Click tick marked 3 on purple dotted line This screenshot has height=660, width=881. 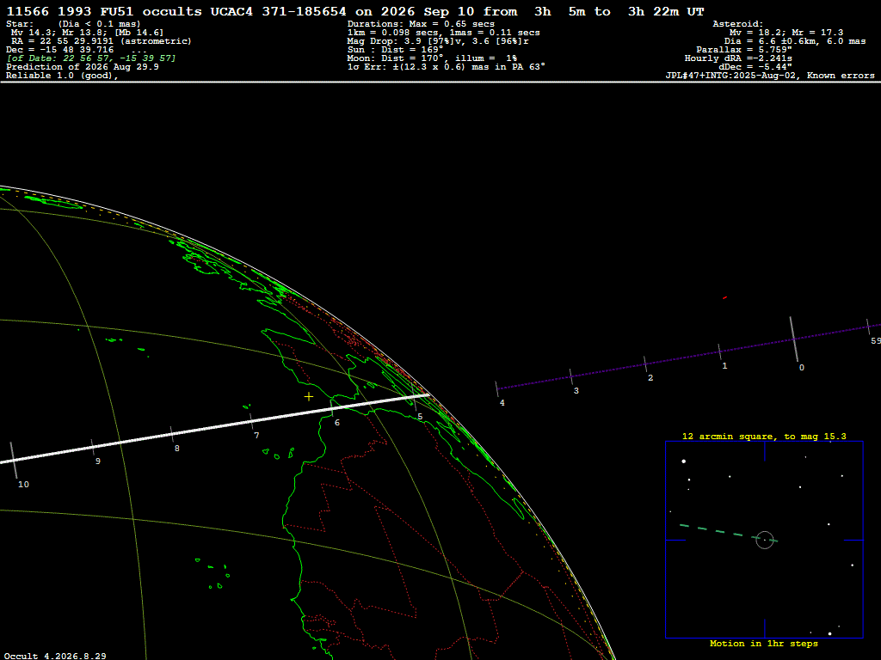pyautogui.click(x=571, y=376)
